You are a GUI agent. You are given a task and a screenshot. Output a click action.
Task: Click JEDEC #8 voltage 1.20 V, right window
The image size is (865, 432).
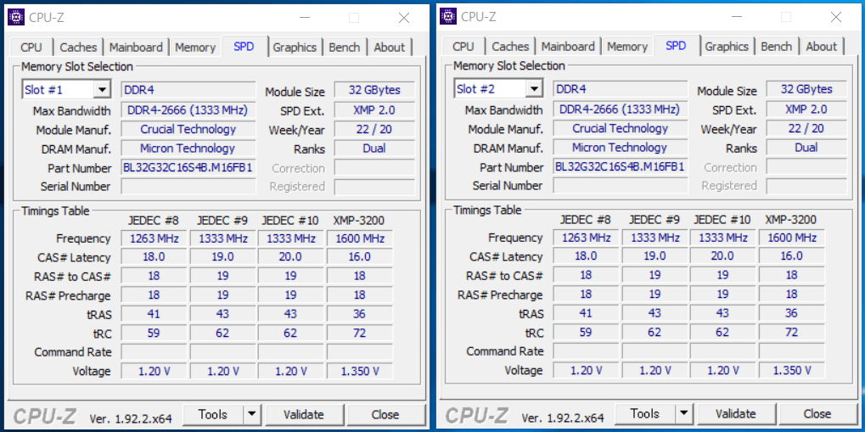[x=586, y=370]
